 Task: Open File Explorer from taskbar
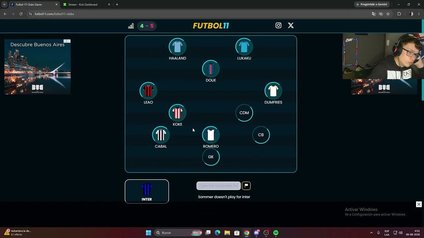tap(227, 233)
